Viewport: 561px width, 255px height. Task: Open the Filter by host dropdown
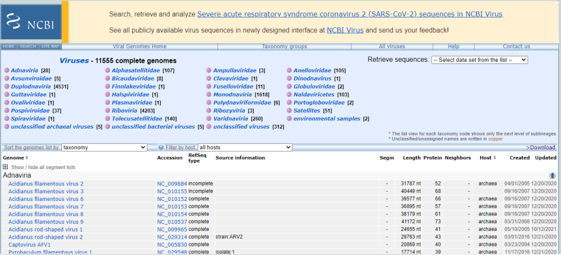coord(245,148)
